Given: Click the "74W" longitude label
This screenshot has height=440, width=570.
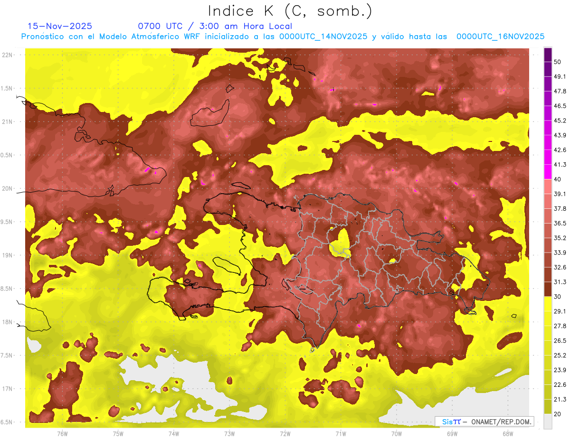Looking at the screenshot, I should tap(174, 434).
